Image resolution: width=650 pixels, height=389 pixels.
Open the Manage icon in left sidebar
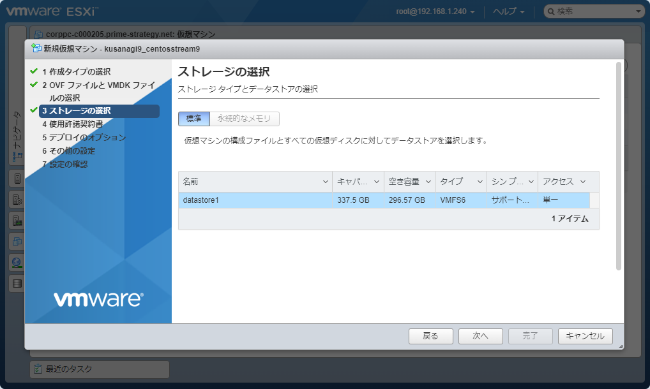click(17, 200)
